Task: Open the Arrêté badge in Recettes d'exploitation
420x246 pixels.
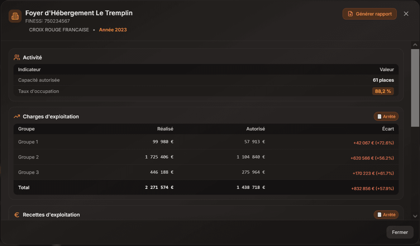Action: click(386, 215)
